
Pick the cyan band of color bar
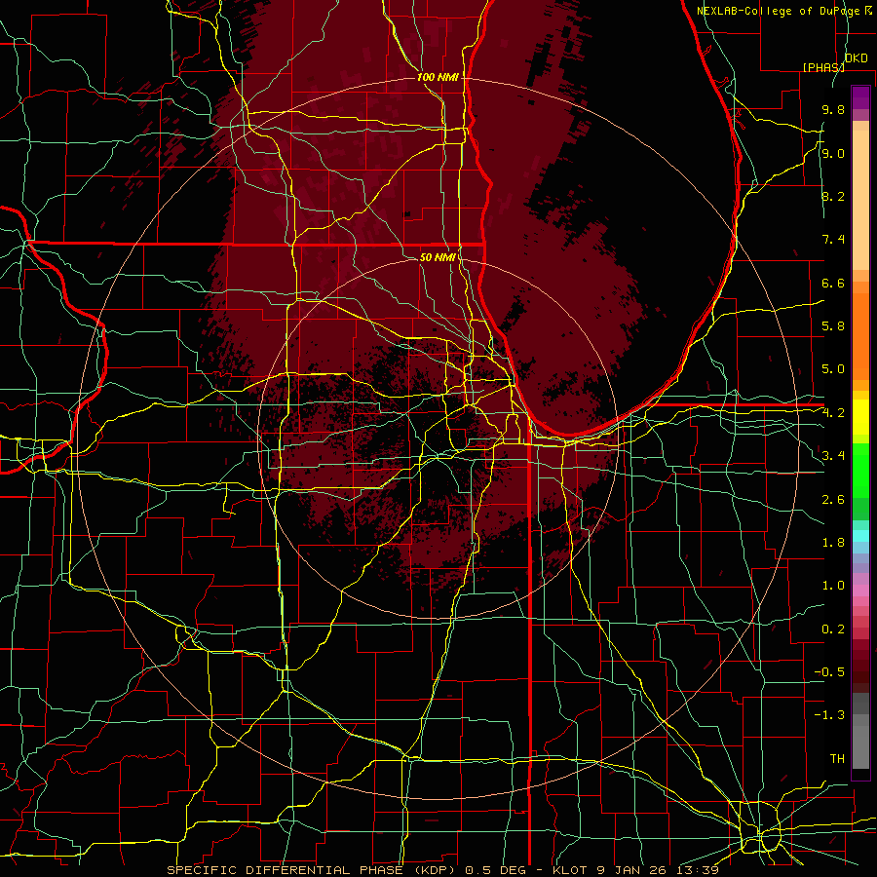pyautogui.click(x=860, y=536)
